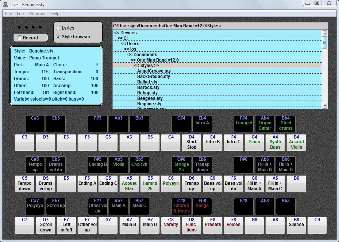Hit the C#5 Tempo up key

click(35, 165)
